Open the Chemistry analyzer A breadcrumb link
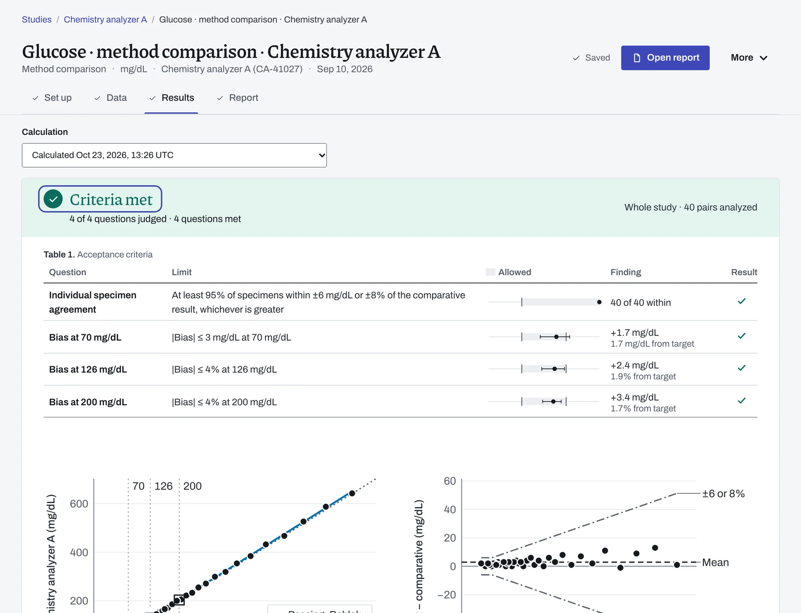Viewport: 801px width, 613px height. click(105, 20)
